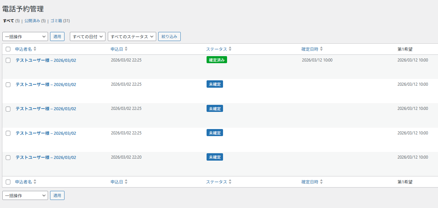
Task: Open the bottom 一括操作 dropdown
Action: tap(25, 196)
